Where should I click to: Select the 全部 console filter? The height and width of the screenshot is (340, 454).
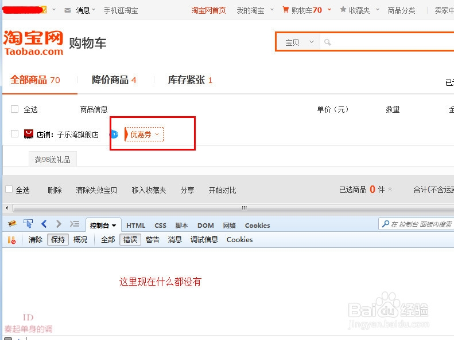108,240
